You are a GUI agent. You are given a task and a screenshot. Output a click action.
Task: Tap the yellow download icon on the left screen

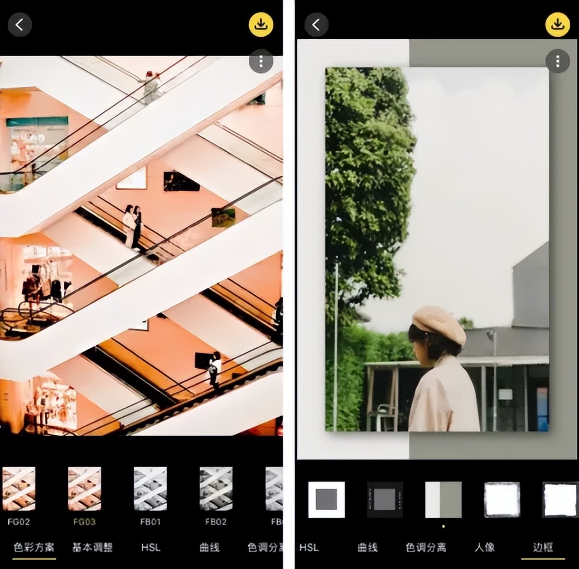tap(261, 24)
